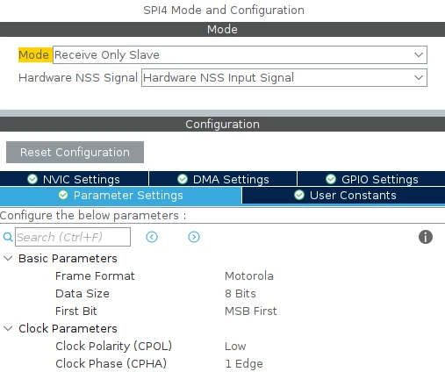Collapse the Basic Parameters group
The image size is (445, 372).
[x=8, y=258]
